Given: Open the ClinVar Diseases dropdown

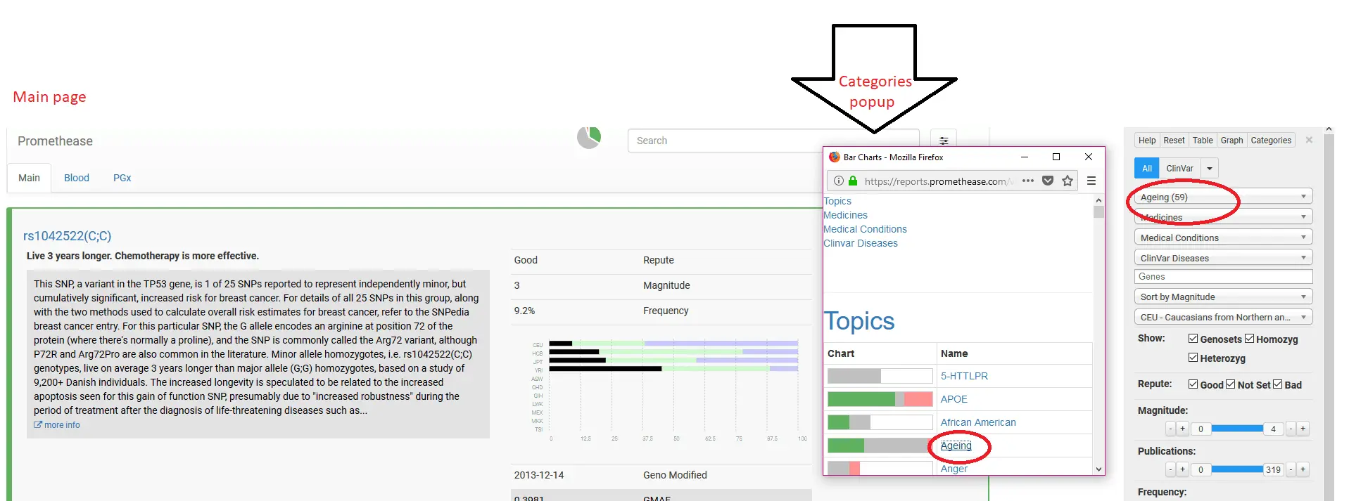Looking at the screenshot, I should pyautogui.click(x=1223, y=258).
